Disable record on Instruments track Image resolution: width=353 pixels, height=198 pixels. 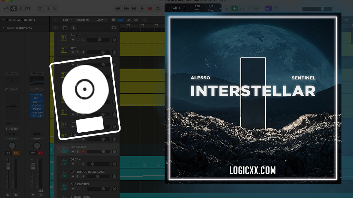coord(83,152)
